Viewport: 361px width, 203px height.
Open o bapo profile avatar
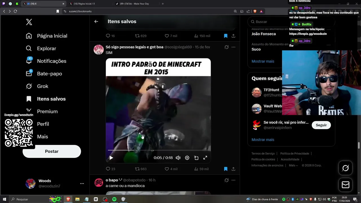pyautogui.click(x=99, y=183)
